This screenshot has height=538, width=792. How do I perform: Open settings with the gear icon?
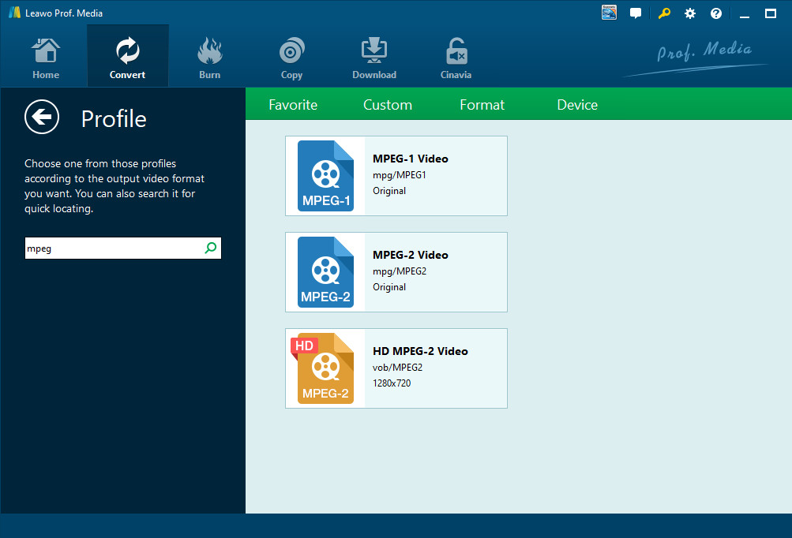tap(690, 13)
